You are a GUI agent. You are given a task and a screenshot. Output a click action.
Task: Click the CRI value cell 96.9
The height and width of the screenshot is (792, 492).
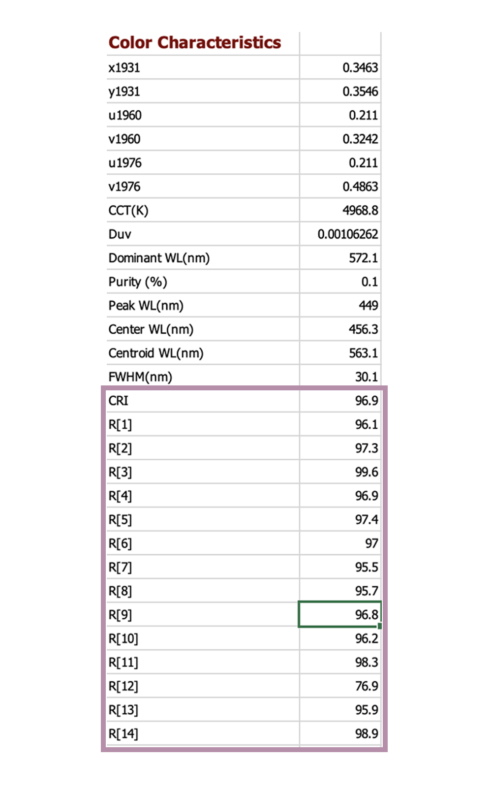click(340, 401)
